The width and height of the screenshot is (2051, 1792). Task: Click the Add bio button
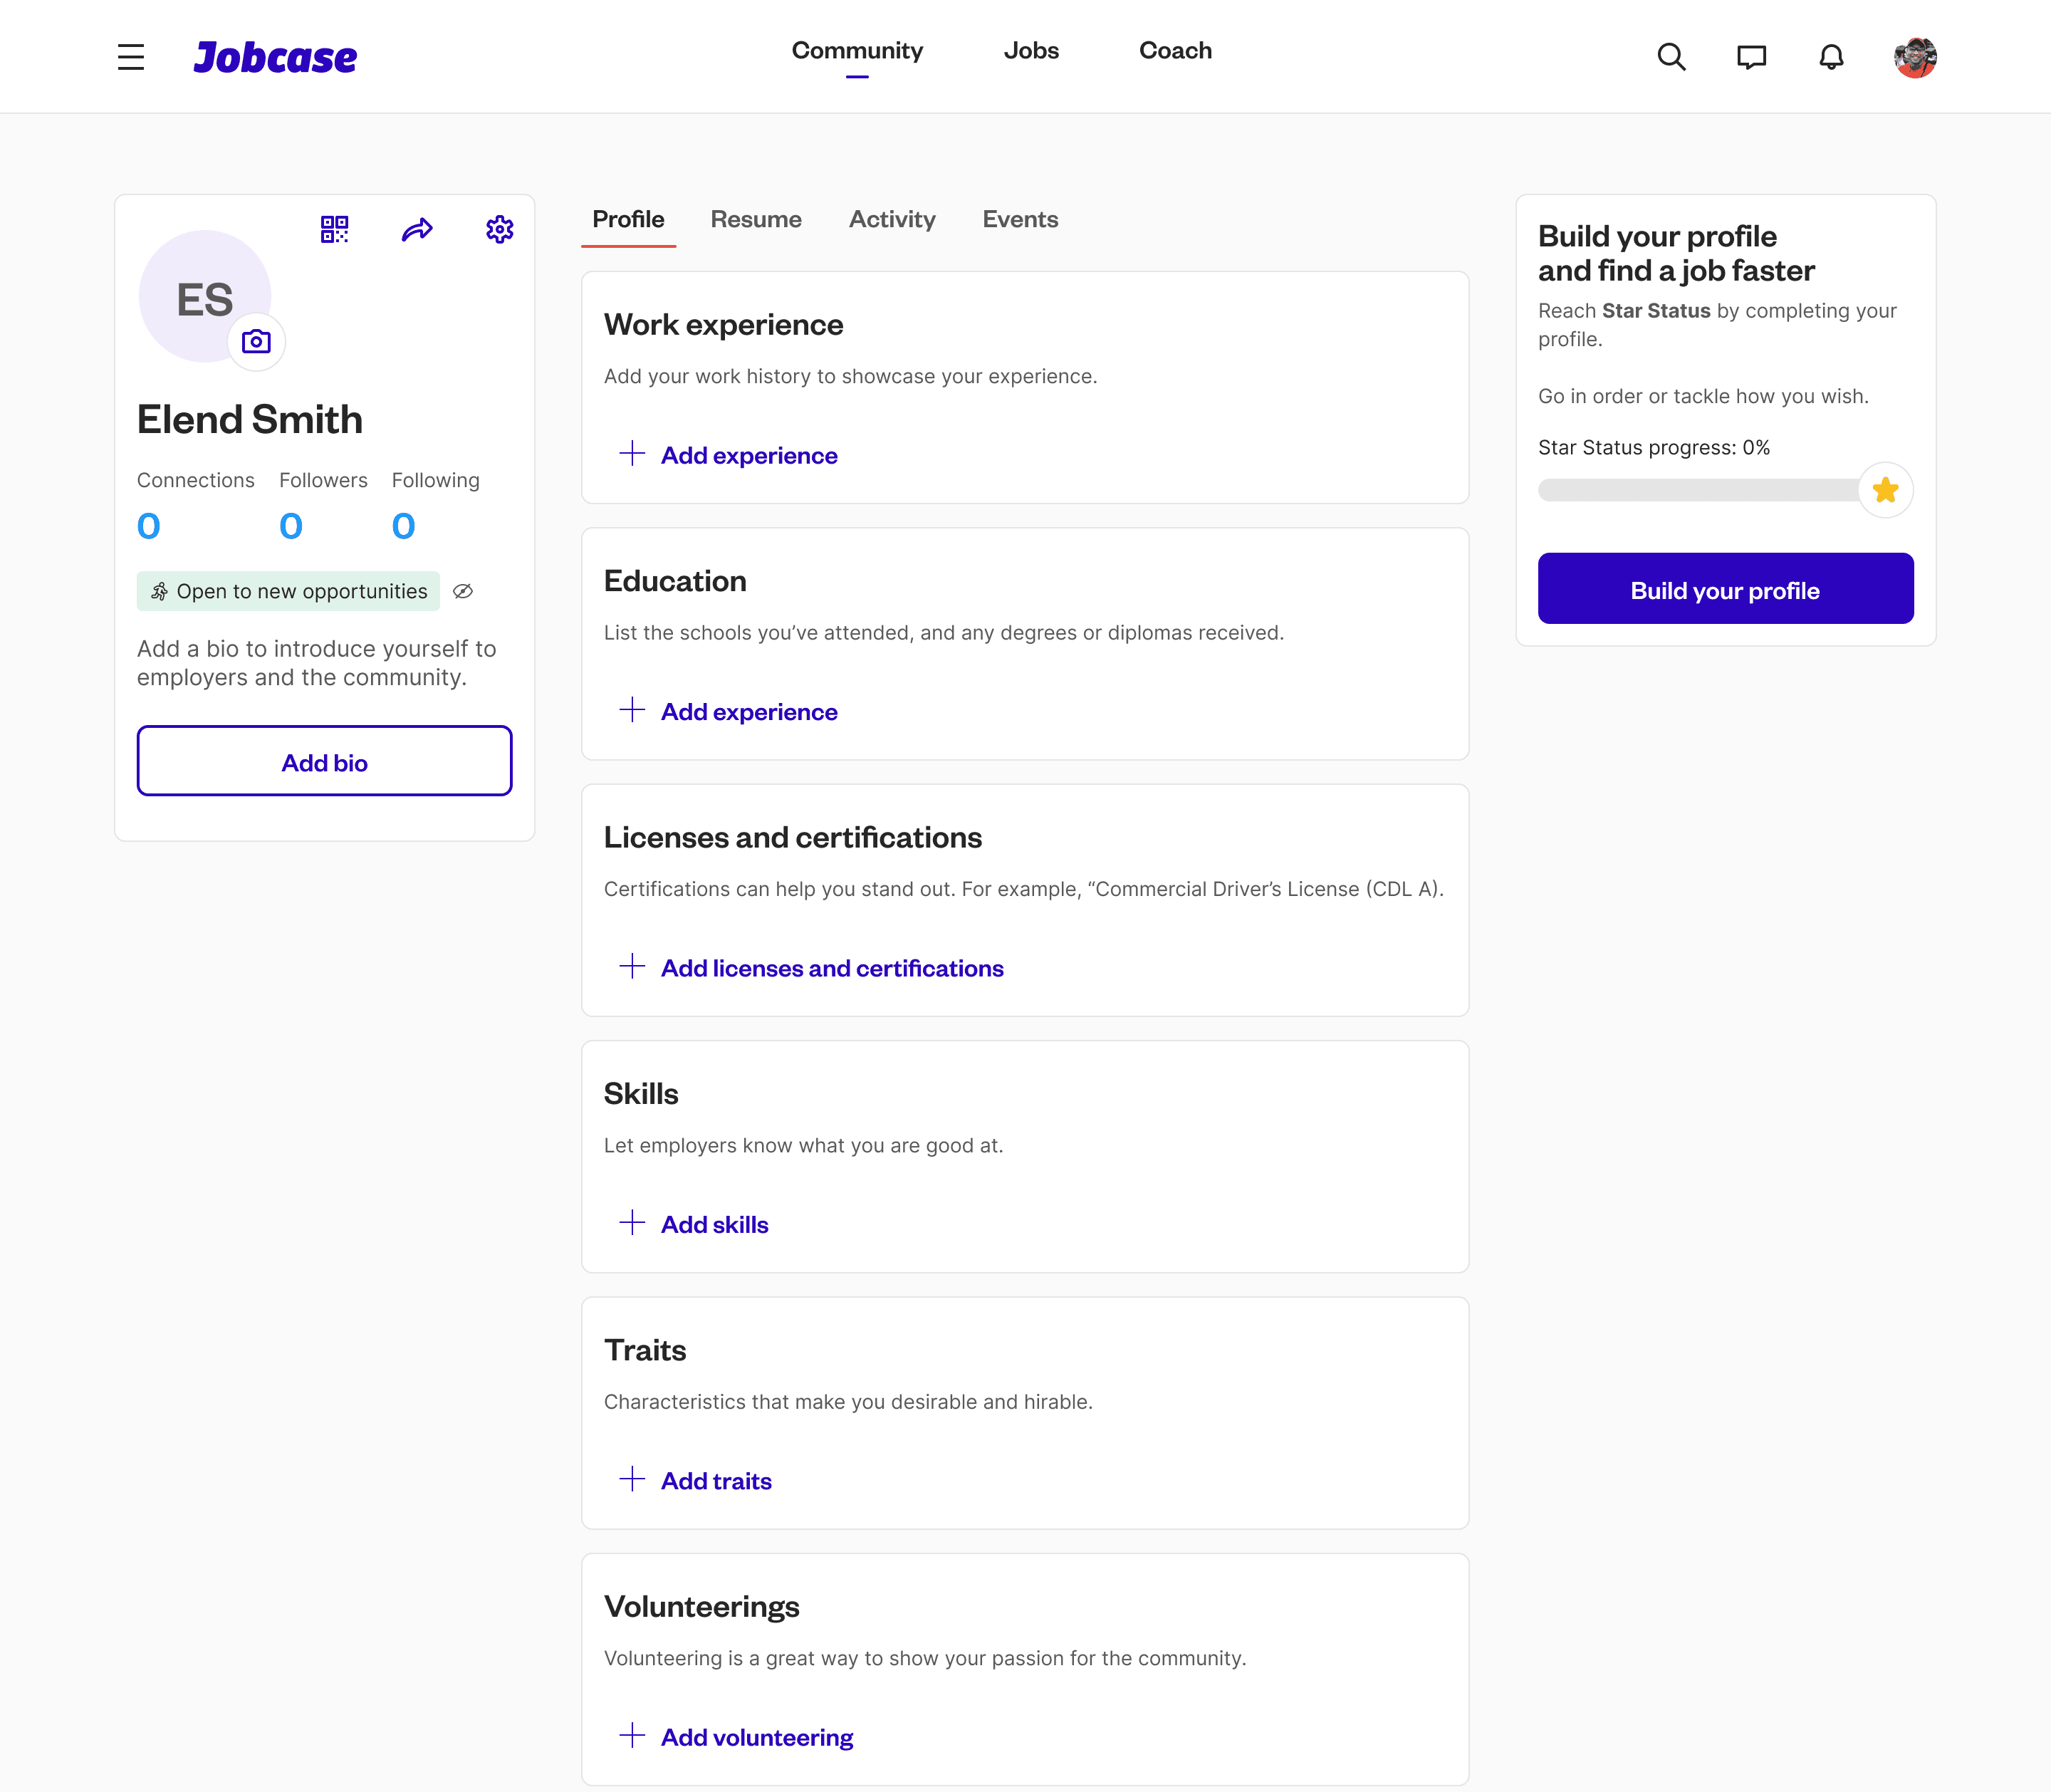click(x=325, y=761)
